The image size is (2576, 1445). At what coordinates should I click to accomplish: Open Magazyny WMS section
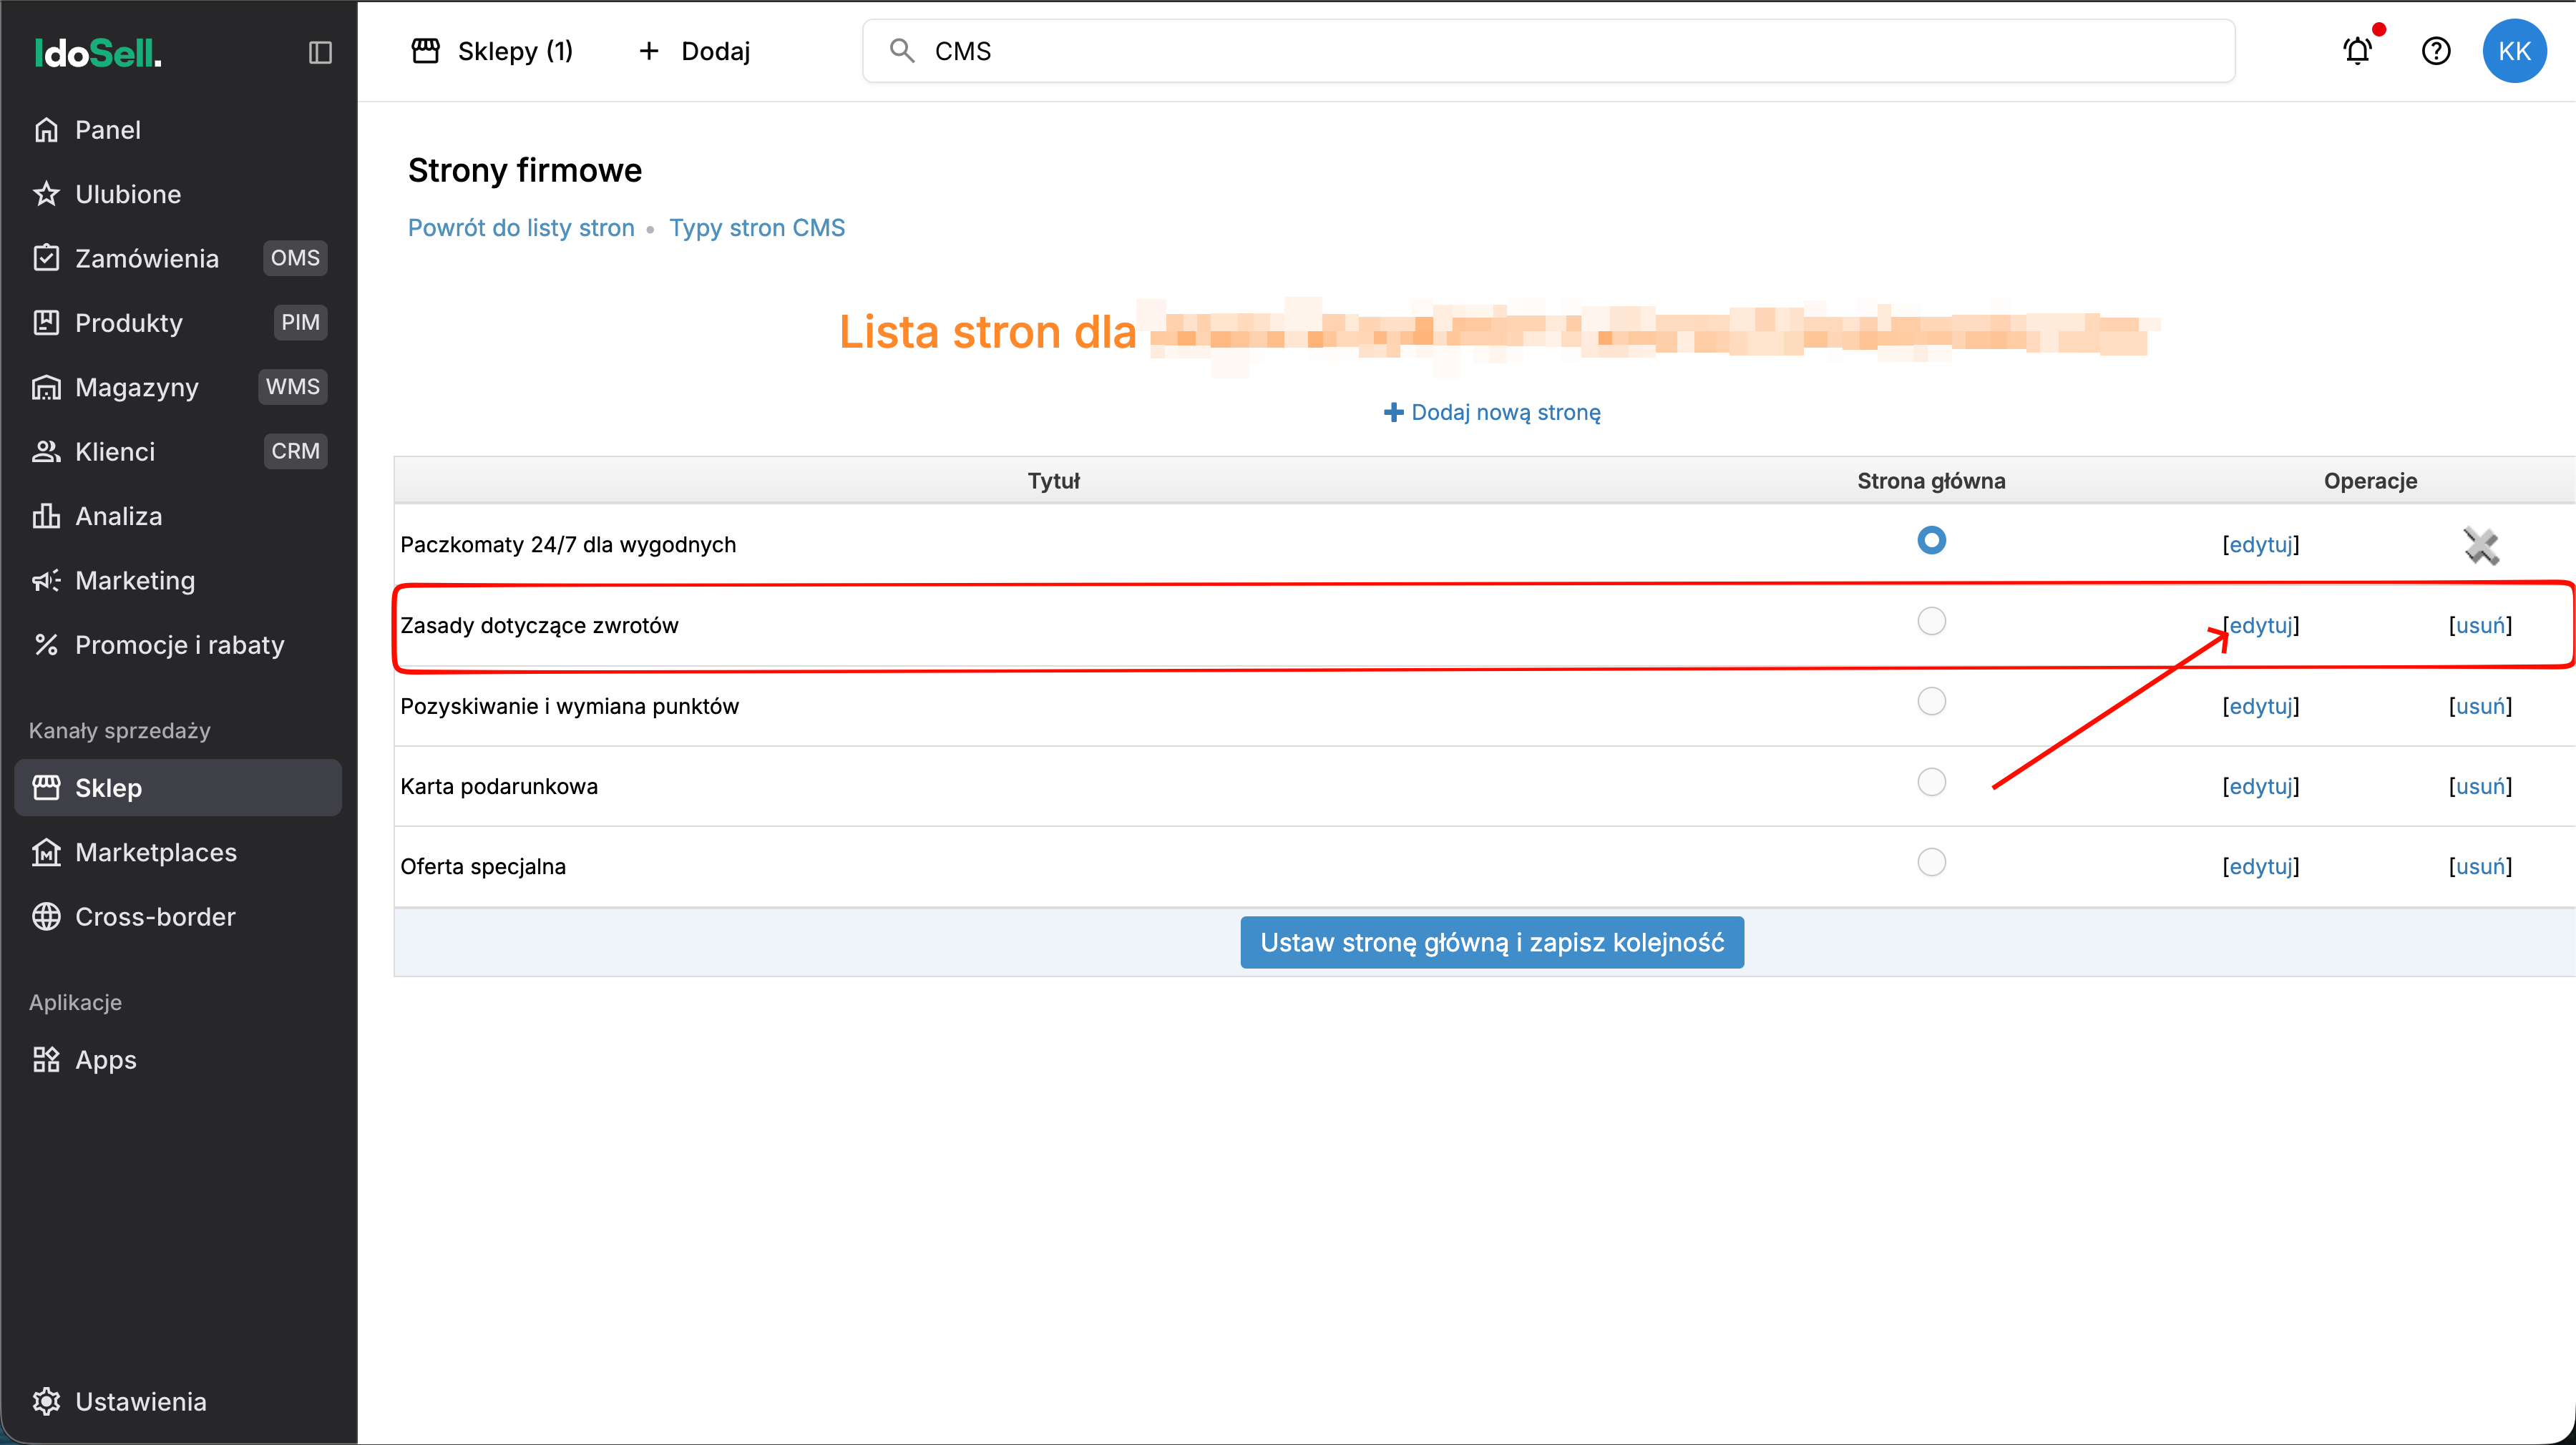tap(178, 387)
